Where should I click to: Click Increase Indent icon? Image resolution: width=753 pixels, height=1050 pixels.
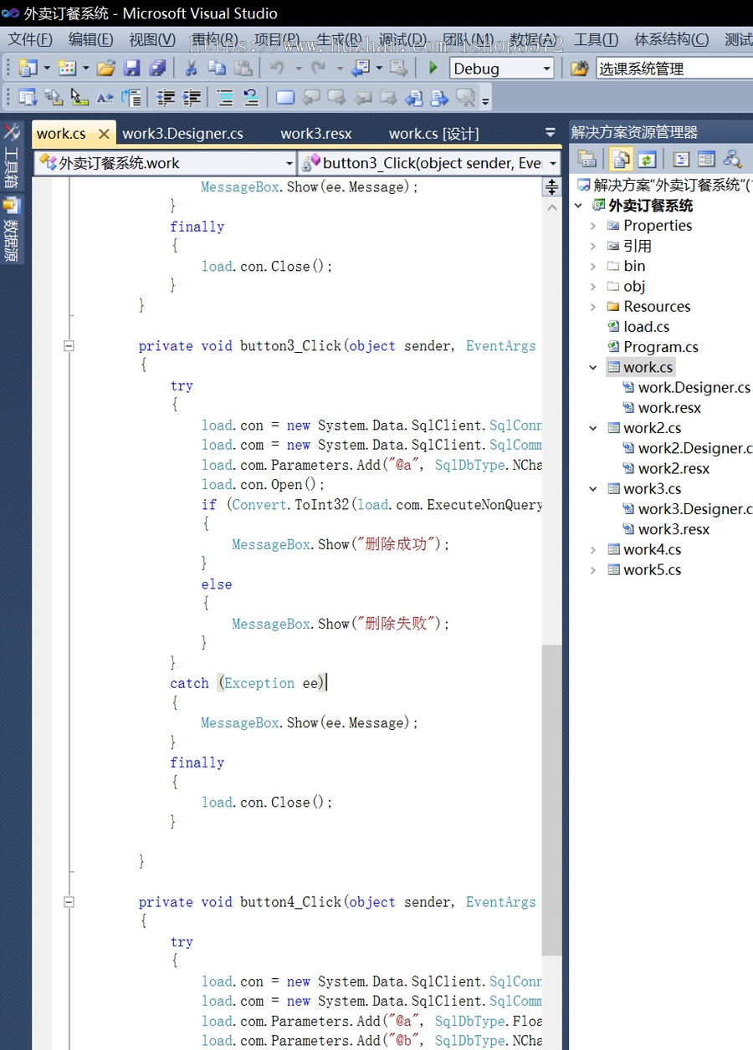click(x=192, y=98)
